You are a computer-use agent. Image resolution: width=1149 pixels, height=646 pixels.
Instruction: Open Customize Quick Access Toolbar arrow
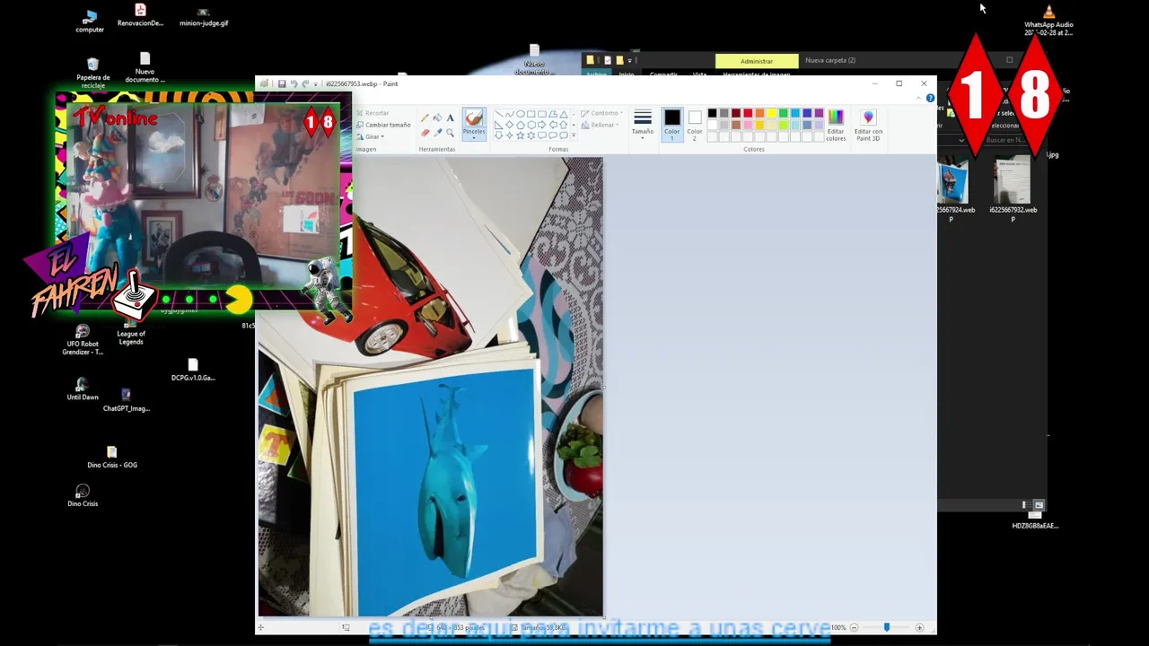coord(315,83)
